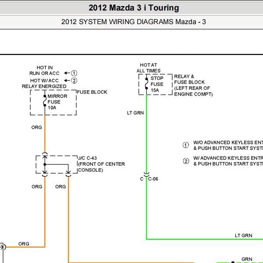Click the "GRN" label near the dashed wire

tap(247, 259)
